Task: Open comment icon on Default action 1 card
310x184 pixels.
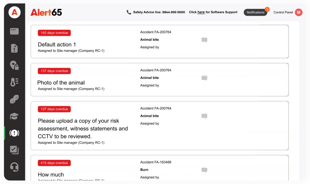Action: 204,40
